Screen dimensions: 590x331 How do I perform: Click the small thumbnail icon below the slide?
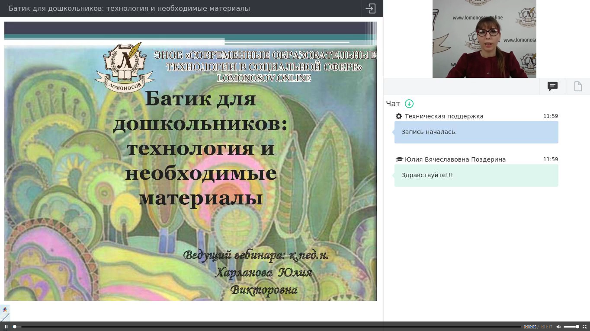[x=5, y=313]
